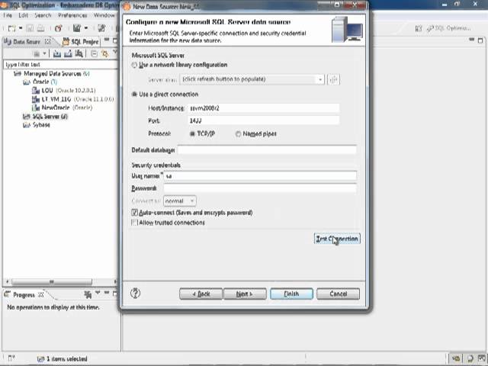Open the dropdown arrow beside the SQL editor icon
The image size is (488, 366).
pyautogui.click(x=85, y=28)
